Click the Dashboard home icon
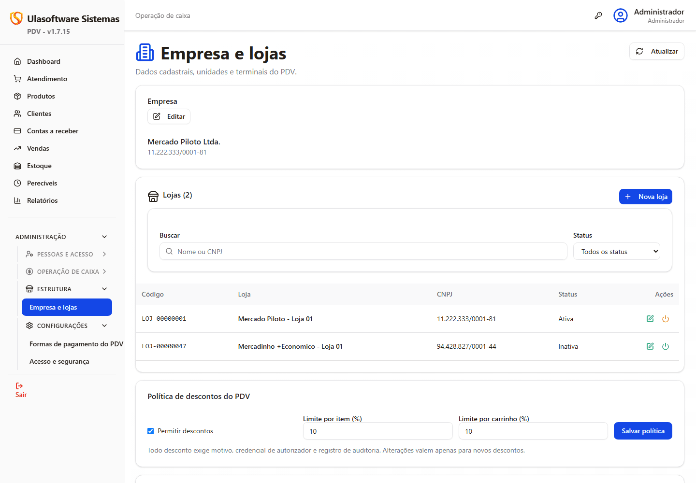The width and height of the screenshot is (696, 483). [17, 61]
